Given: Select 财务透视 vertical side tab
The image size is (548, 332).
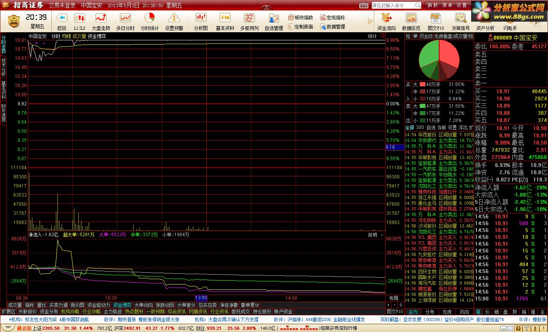Looking at the screenshot, I should [3, 113].
